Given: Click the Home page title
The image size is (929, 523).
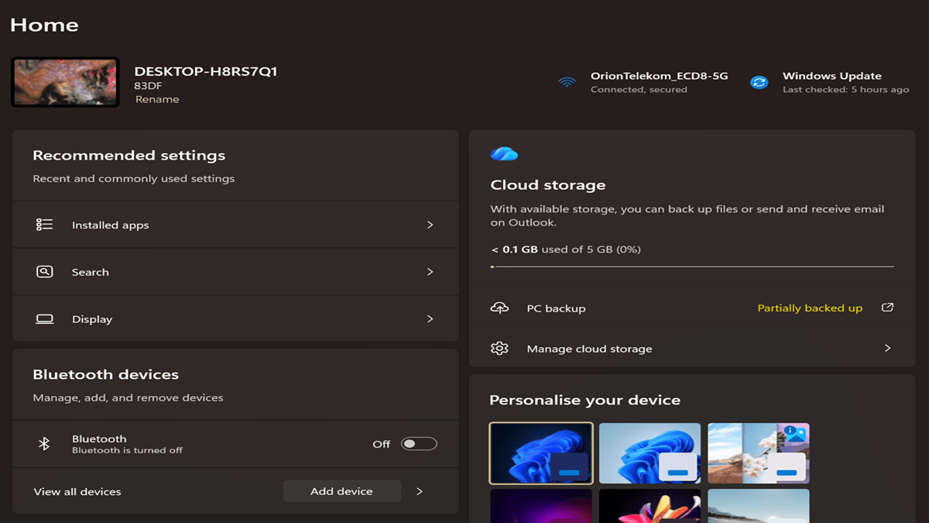Looking at the screenshot, I should [x=44, y=25].
